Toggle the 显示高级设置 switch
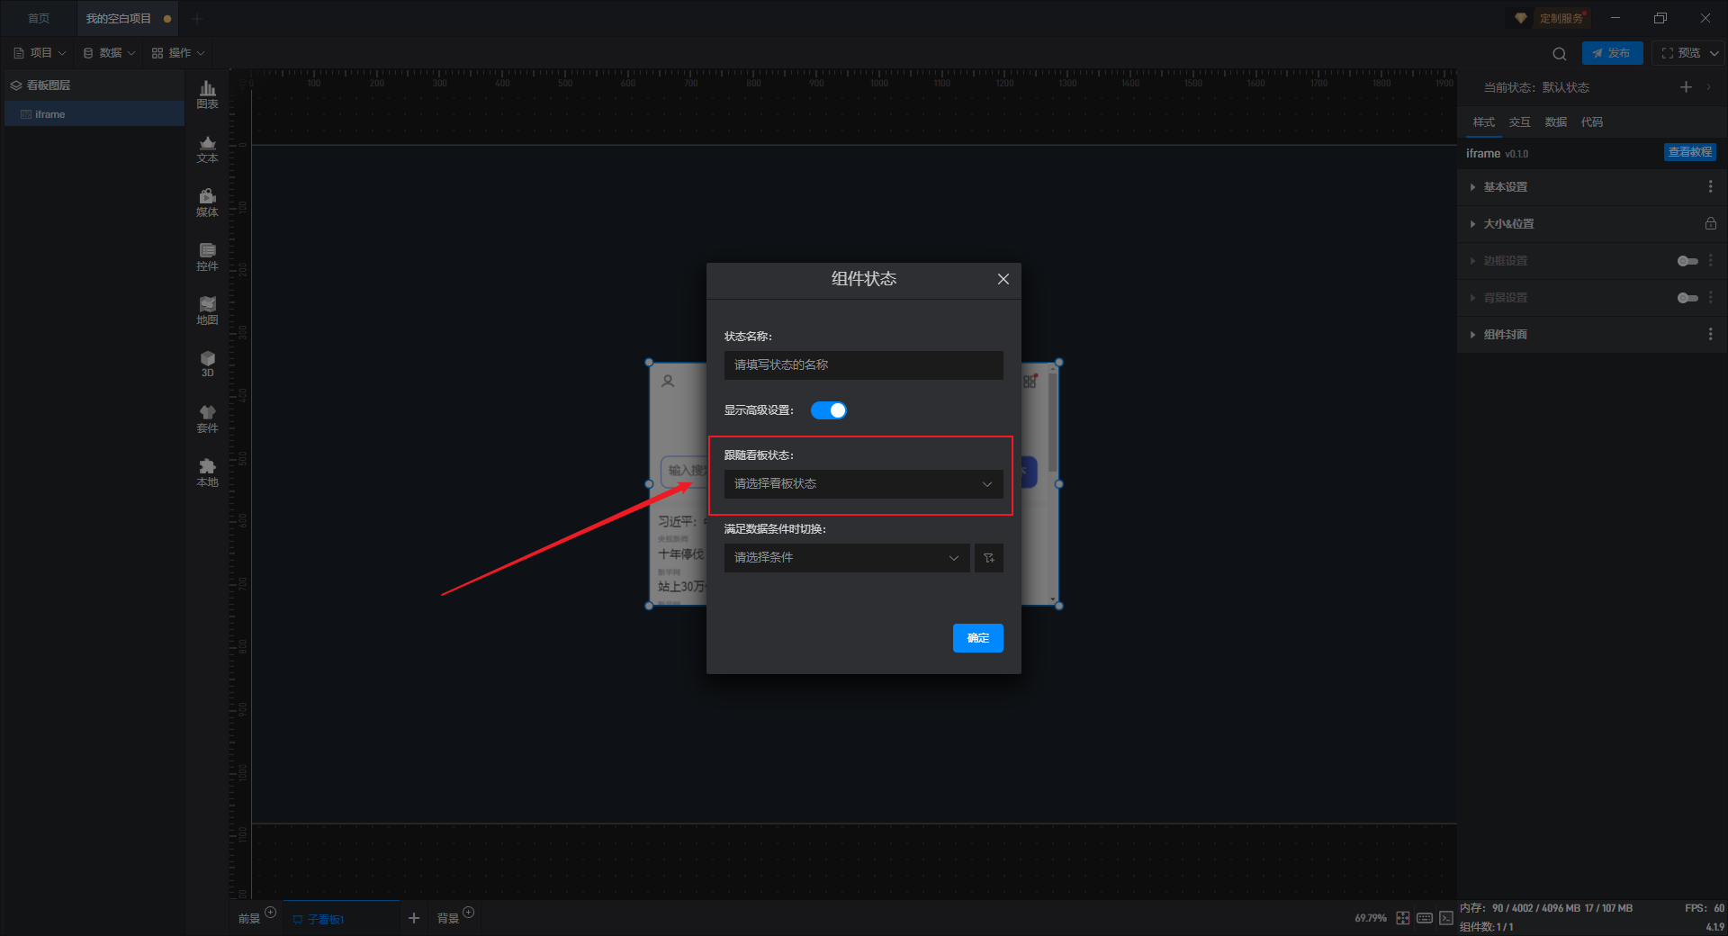The width and height of the screenshot is (1728, 936). tap(829, 410)
